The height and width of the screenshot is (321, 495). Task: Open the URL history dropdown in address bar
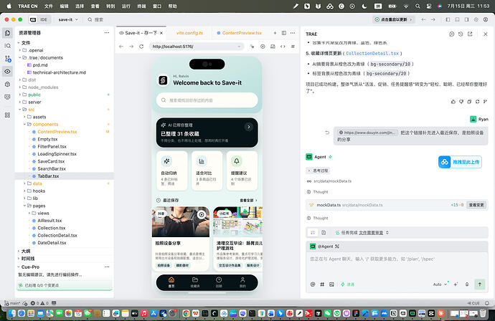[239, 47]
